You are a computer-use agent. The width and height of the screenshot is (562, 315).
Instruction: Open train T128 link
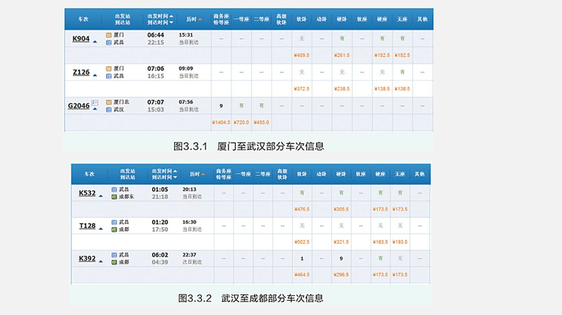(87, 226)
